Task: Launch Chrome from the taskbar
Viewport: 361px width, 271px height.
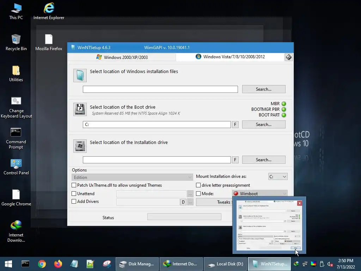Action: point(42,264)
